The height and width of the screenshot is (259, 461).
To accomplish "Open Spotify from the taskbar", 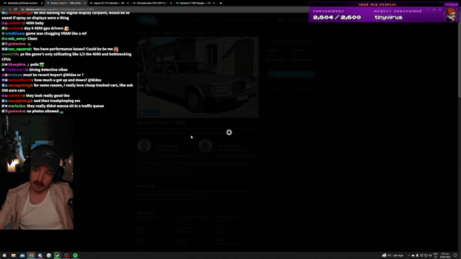I will (75, 255).
